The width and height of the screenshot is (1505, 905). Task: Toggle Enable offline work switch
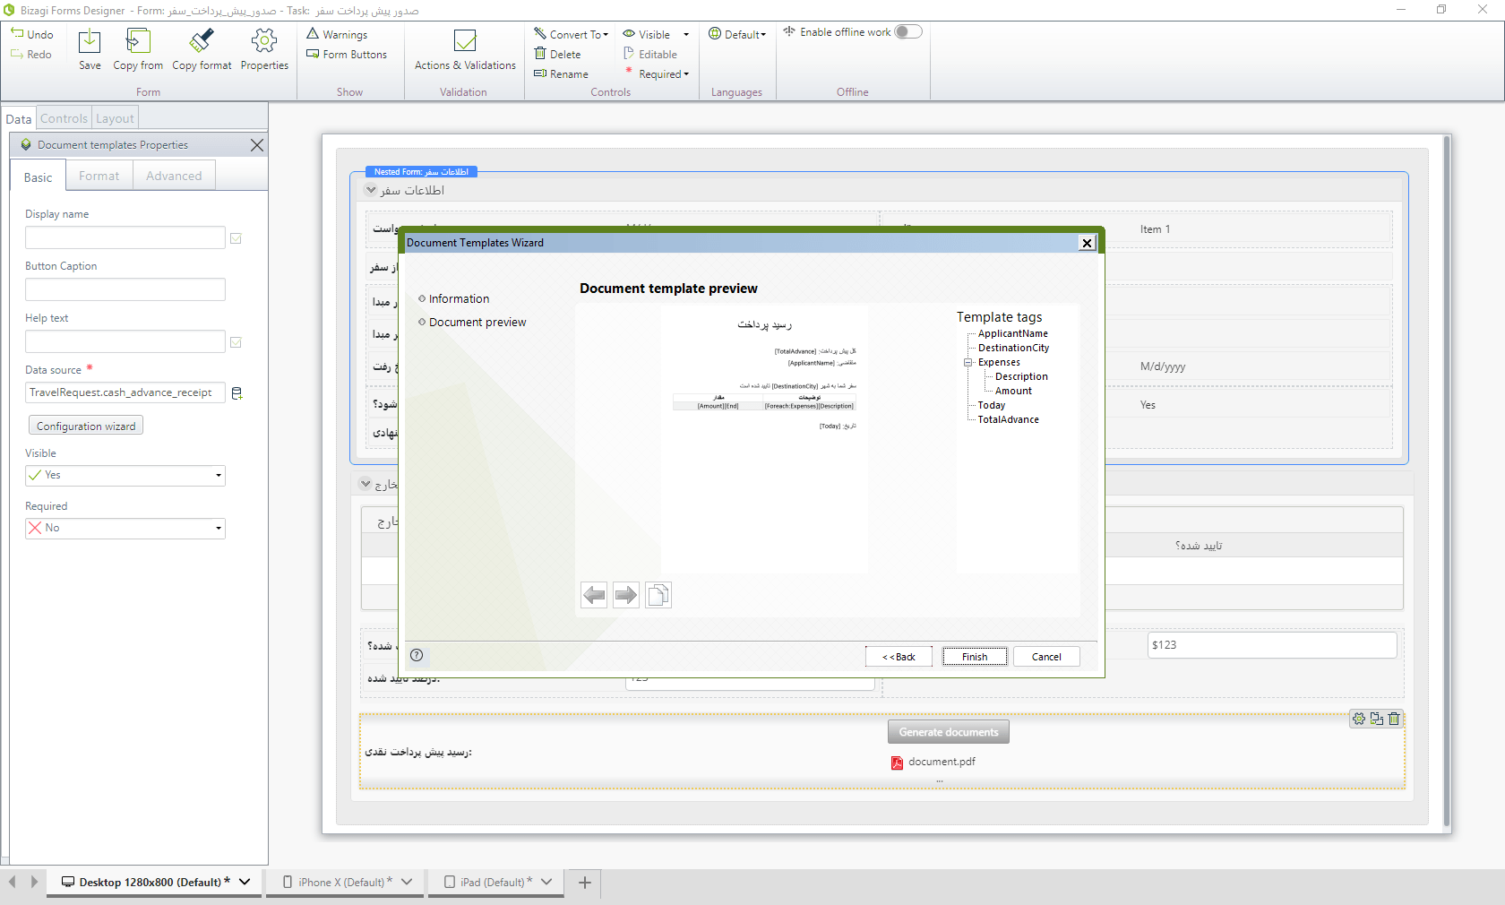tap(908, 31)
